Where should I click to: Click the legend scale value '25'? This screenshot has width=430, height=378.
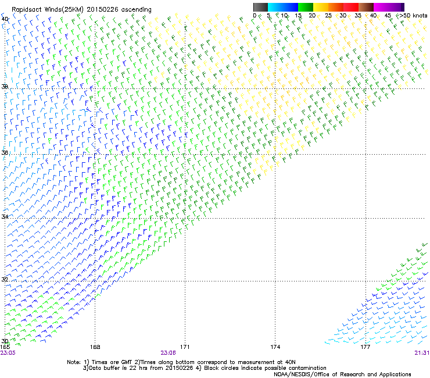click(x=328, y=15)
